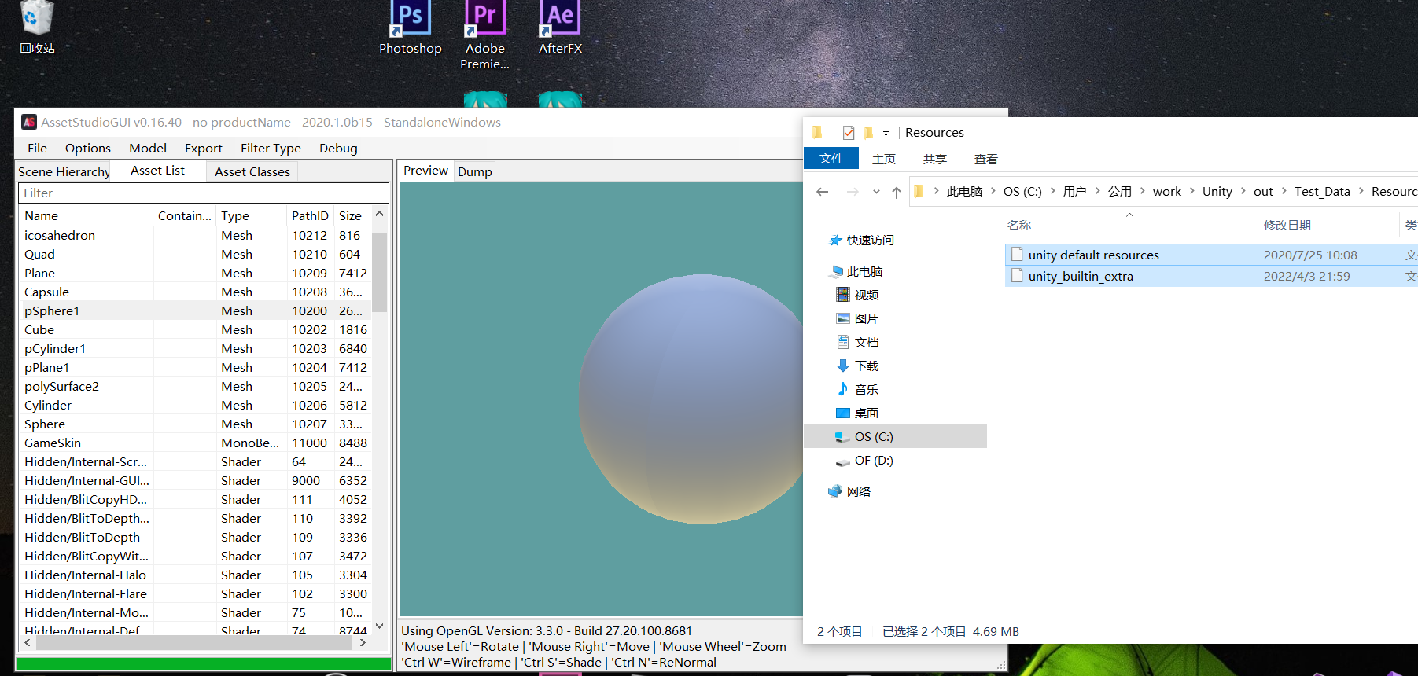The width and height of the screenshot is (1418, 676).
Task: Click the asset Filter input field
Action: tap(204, 193)
